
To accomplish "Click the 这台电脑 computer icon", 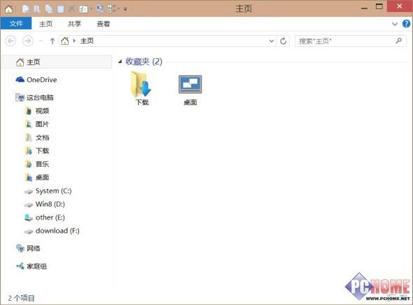I will point(20,97).
